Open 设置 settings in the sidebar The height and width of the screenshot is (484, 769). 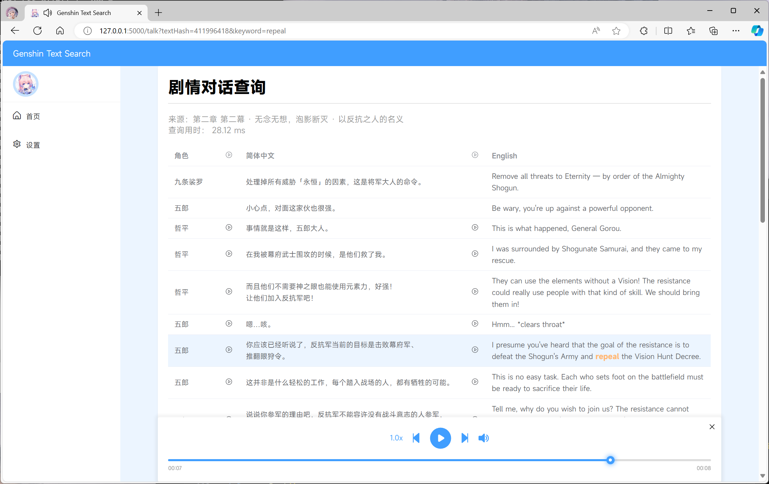(33, 145)
